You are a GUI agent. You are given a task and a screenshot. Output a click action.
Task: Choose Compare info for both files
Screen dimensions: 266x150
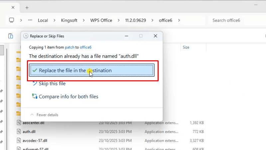click(68, 97)
